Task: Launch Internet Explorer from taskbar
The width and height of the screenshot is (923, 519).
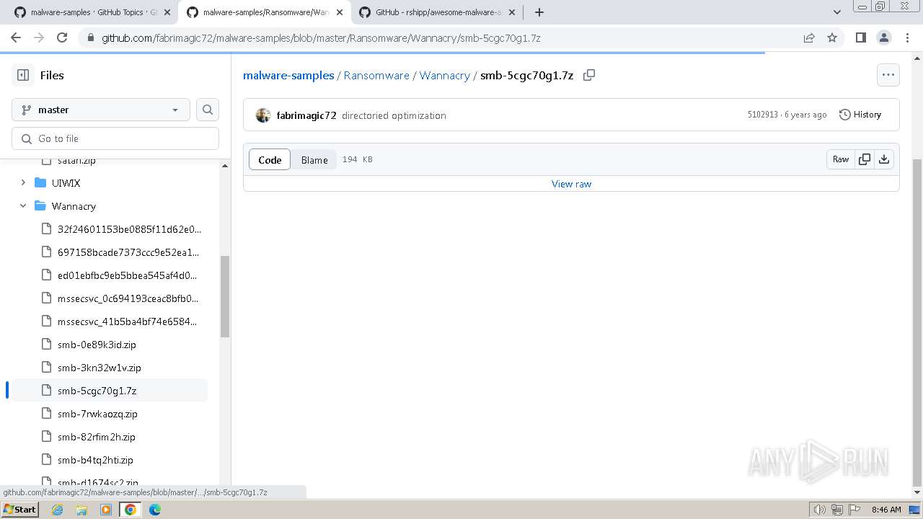Action: [58, 510]
